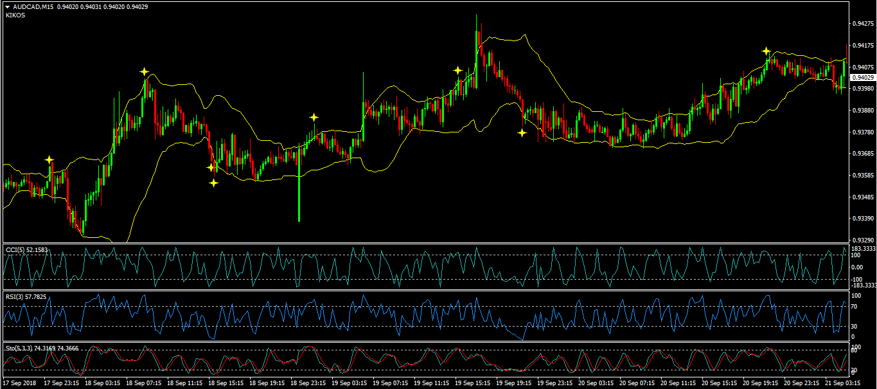Click the lowest yellow star marker near 18 Sep 15:15
This screenshot has height=389, width=877.
[214, 183]
